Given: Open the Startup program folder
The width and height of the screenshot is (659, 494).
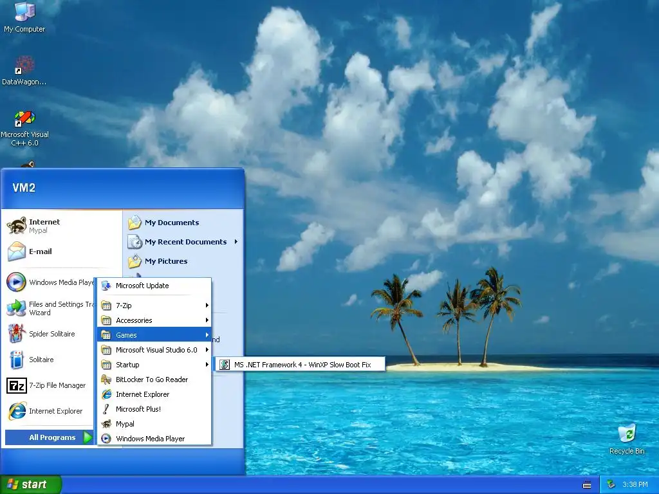Looking at the screenshot, I should 154,365.
